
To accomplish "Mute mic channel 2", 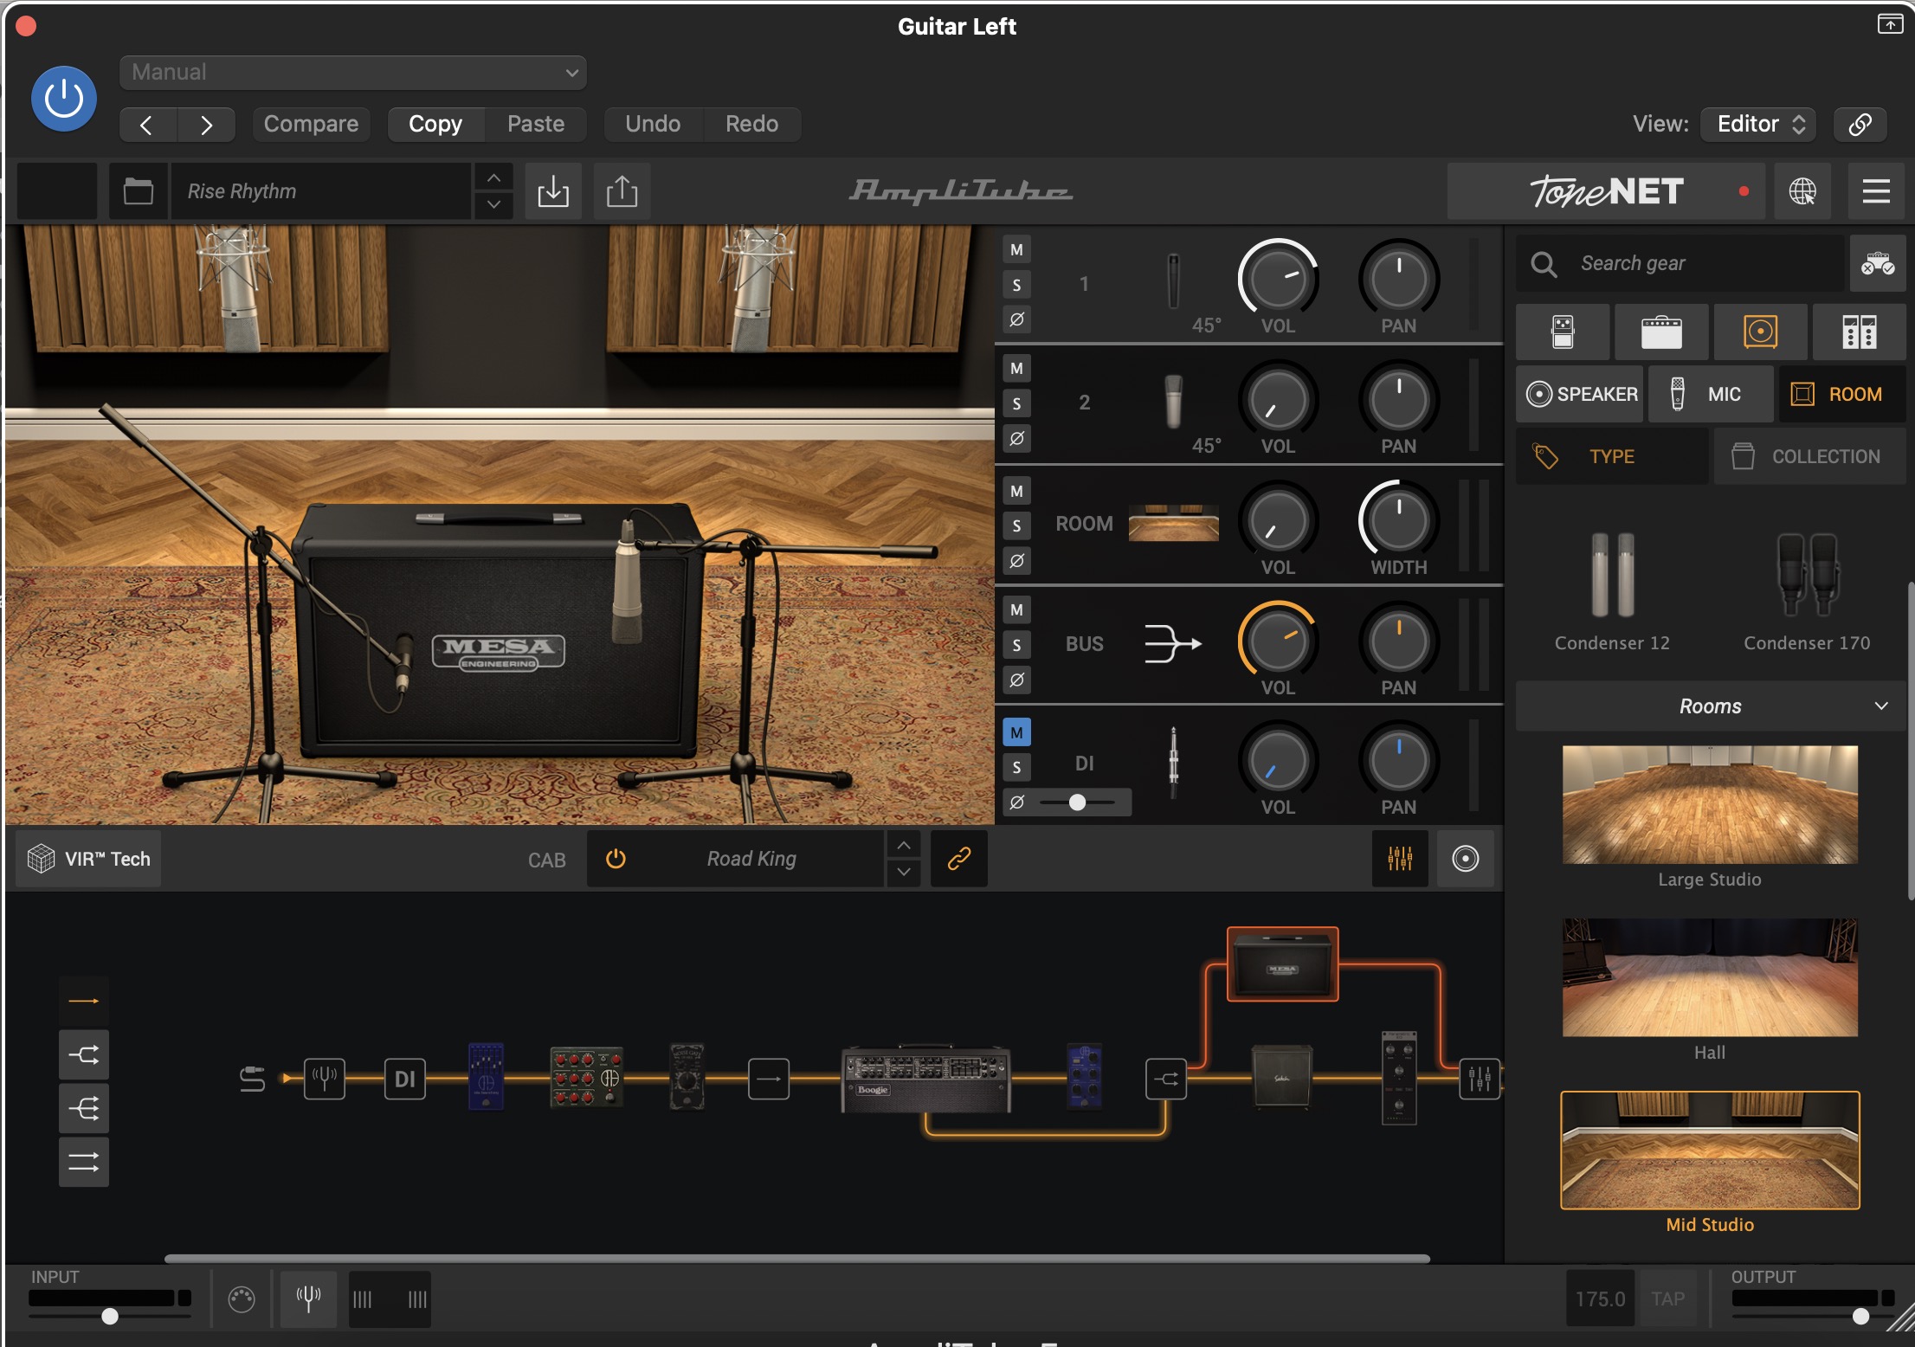I will [x=1016, y=369].
